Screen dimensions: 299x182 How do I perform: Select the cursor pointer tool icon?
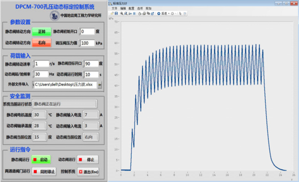[x=180, y=13]
